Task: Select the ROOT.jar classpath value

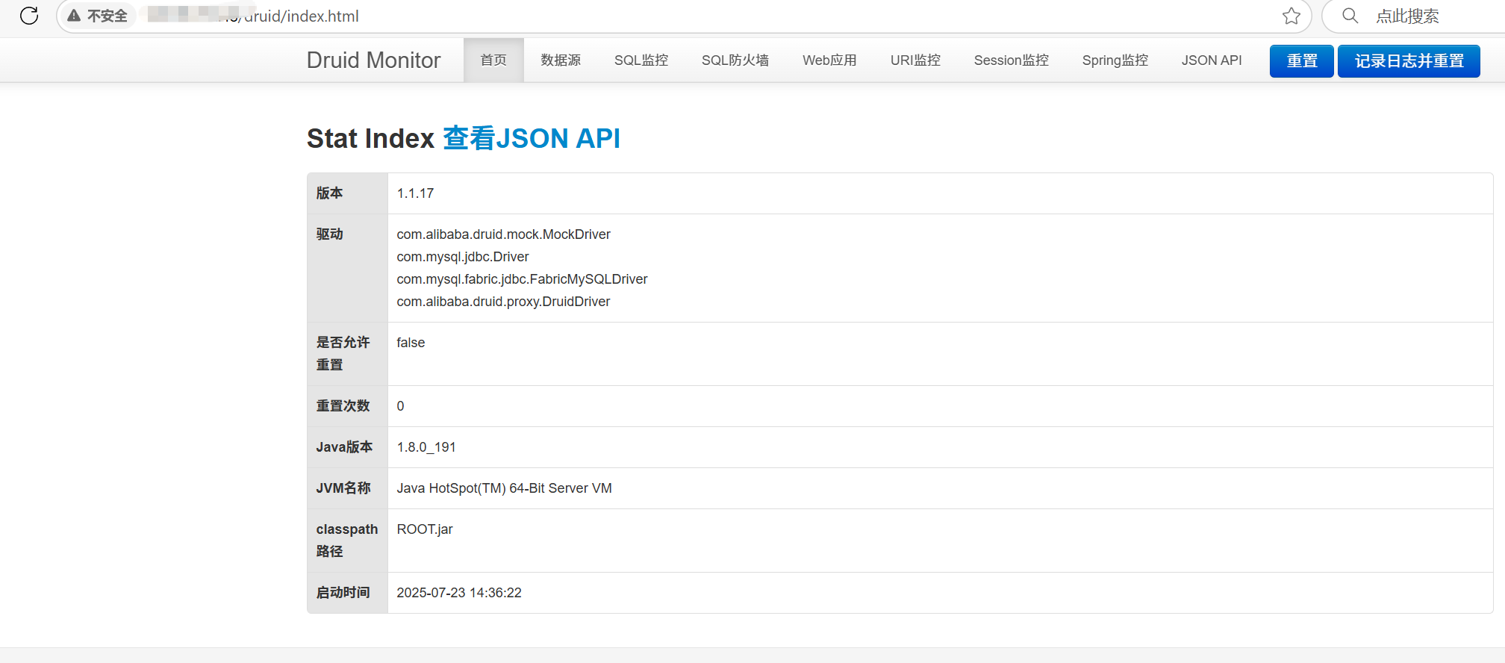Action: [425, 529]
